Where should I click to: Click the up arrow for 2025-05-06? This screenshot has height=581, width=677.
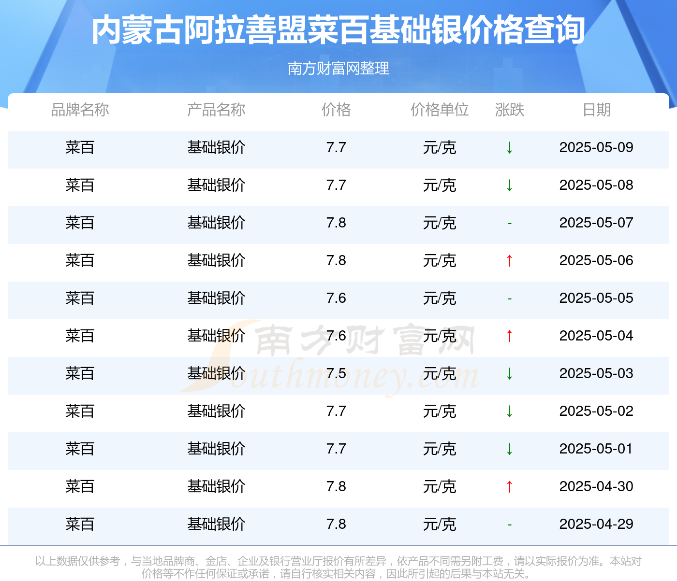pos(509,260)
